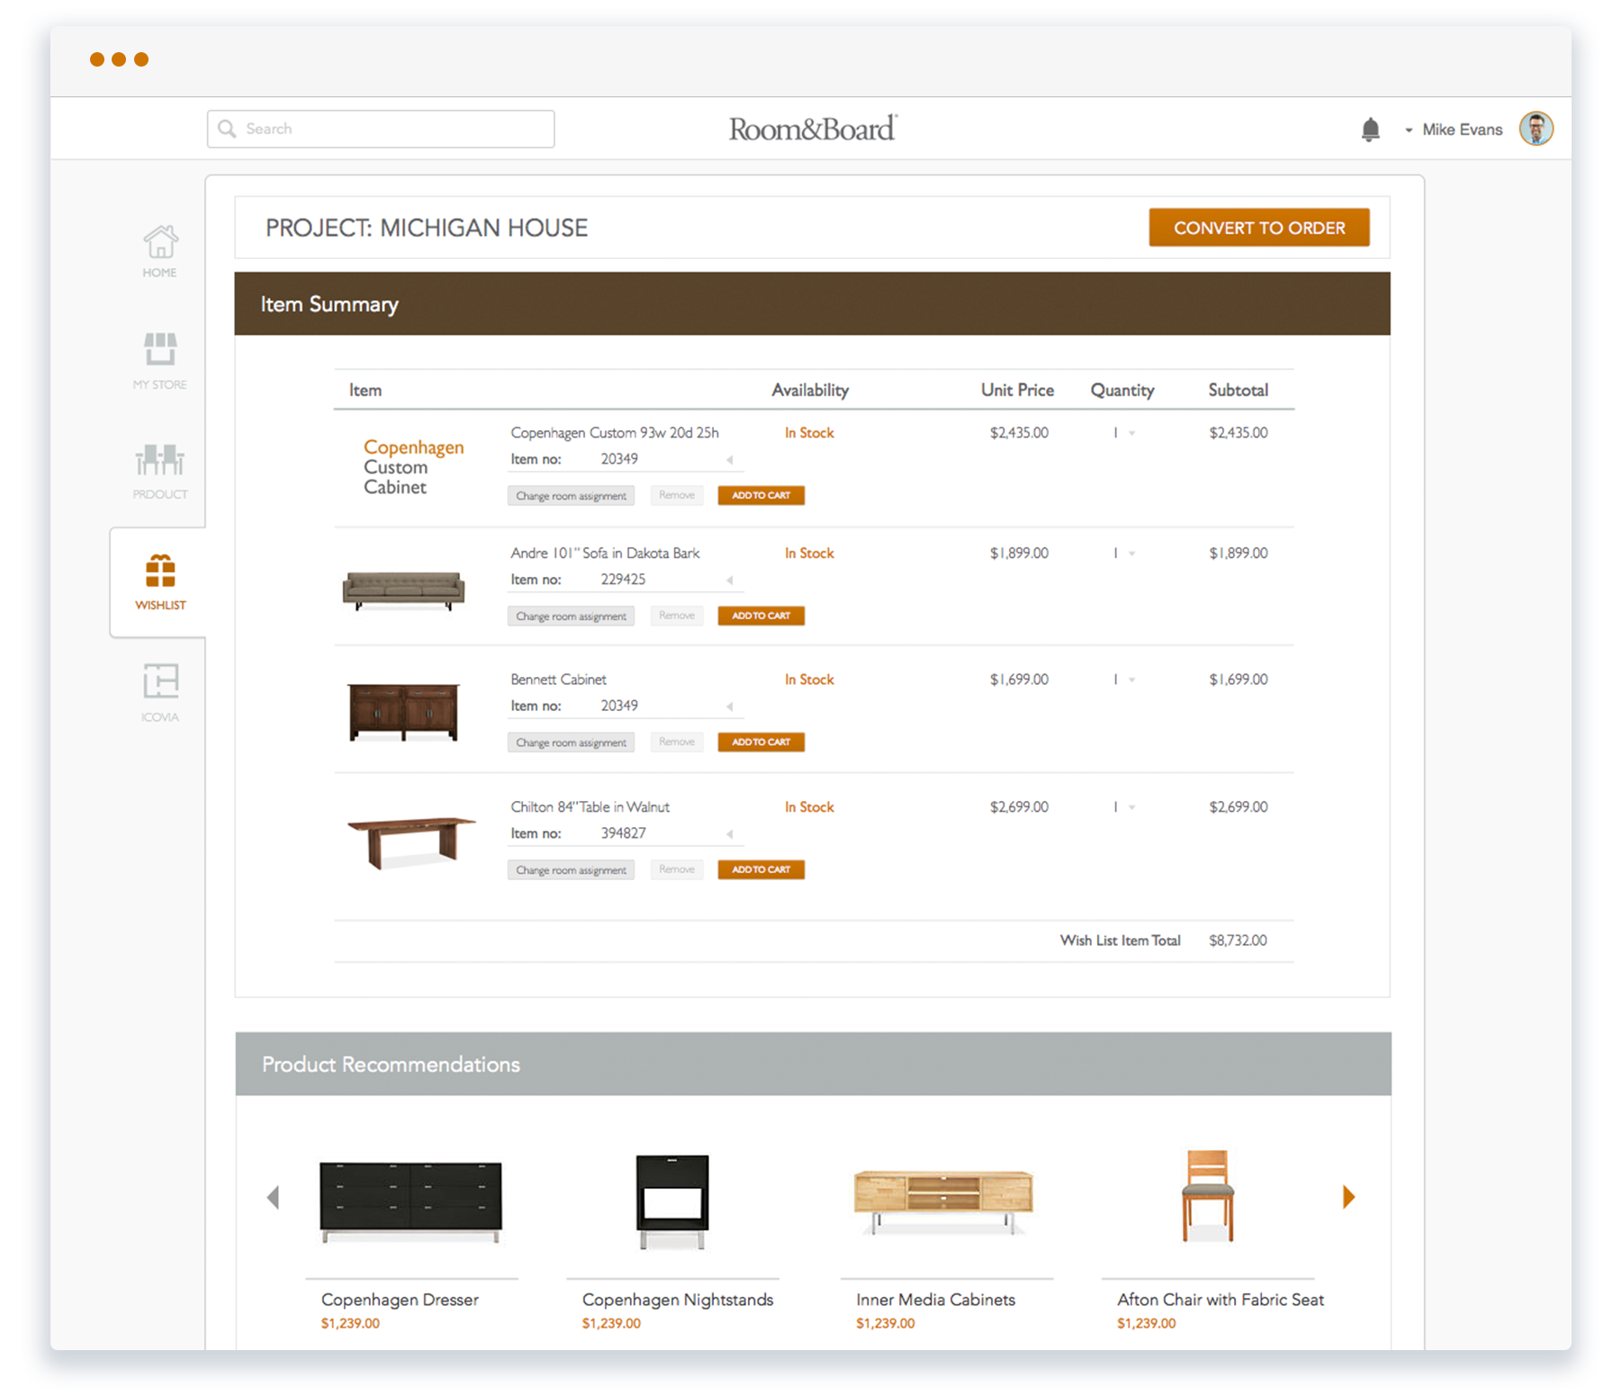Open quantity dropdown for Bennett Cabinet
This screenshot has width=1622, height=1396.
pos(1131,680)
